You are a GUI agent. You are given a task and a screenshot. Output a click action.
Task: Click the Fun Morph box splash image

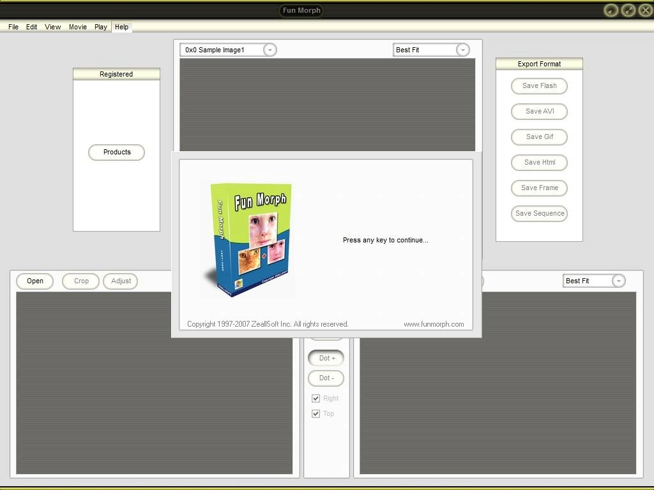[249, 240]
